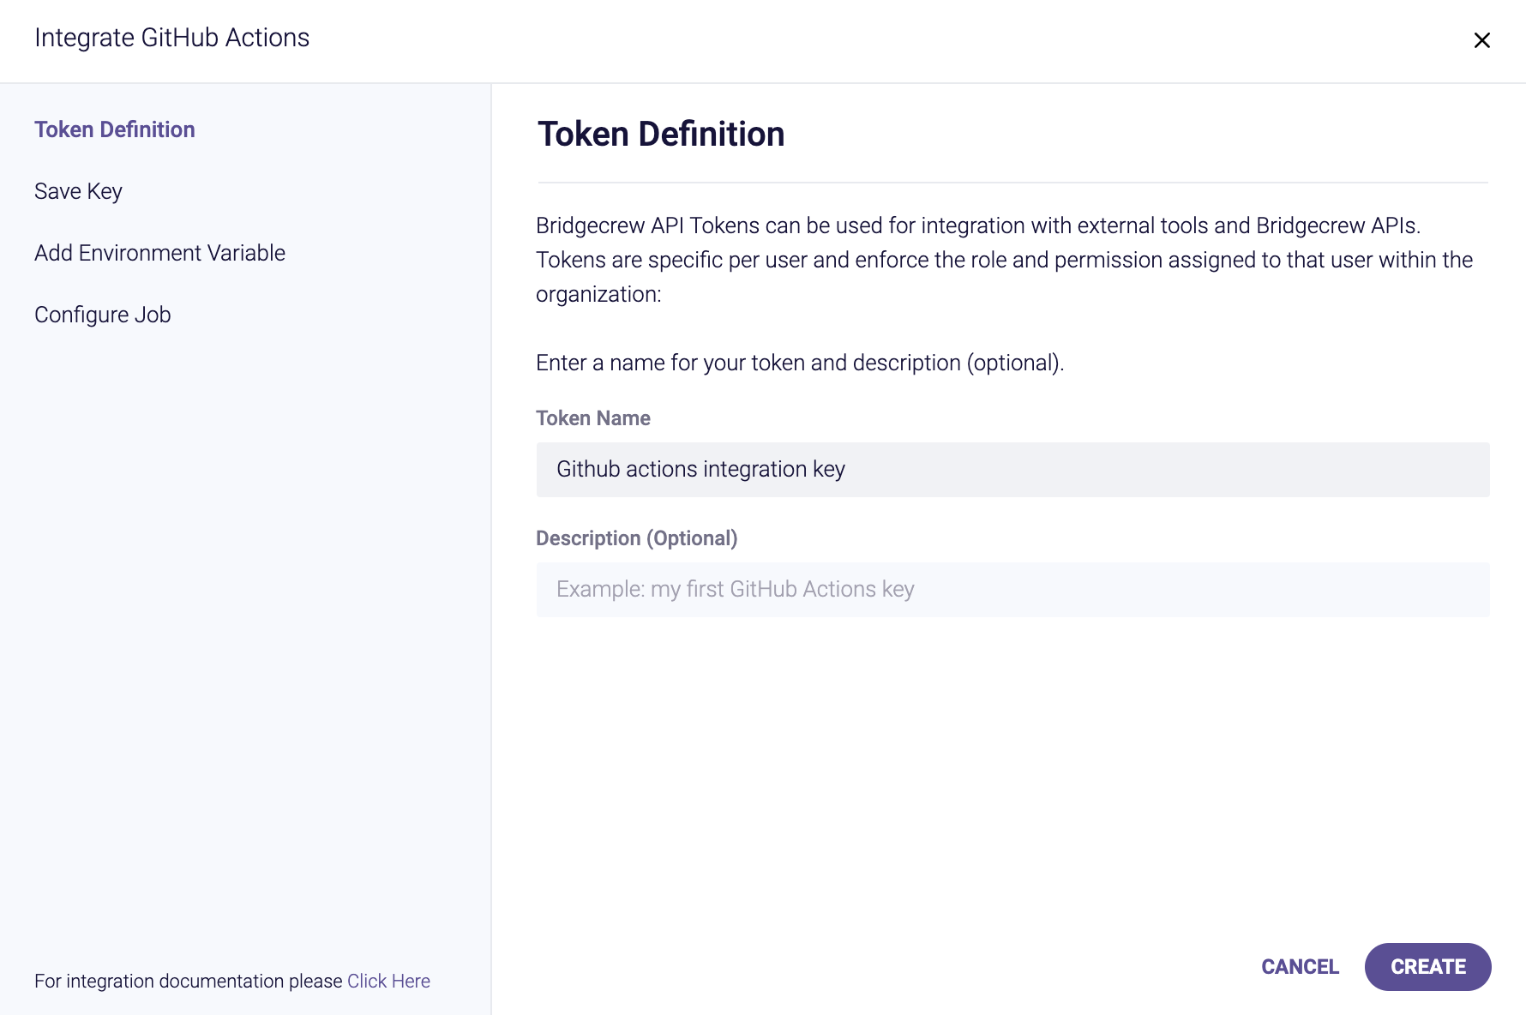Screen dimensions: 1526x1015
Task: Open the Click Here documentation link
Action: coord(388,981)
